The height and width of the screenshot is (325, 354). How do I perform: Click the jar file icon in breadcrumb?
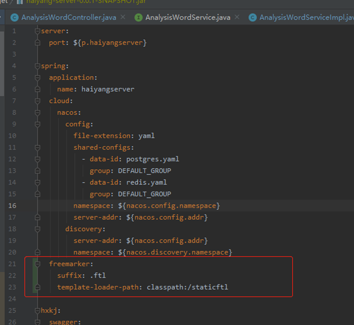click(20, 2)
